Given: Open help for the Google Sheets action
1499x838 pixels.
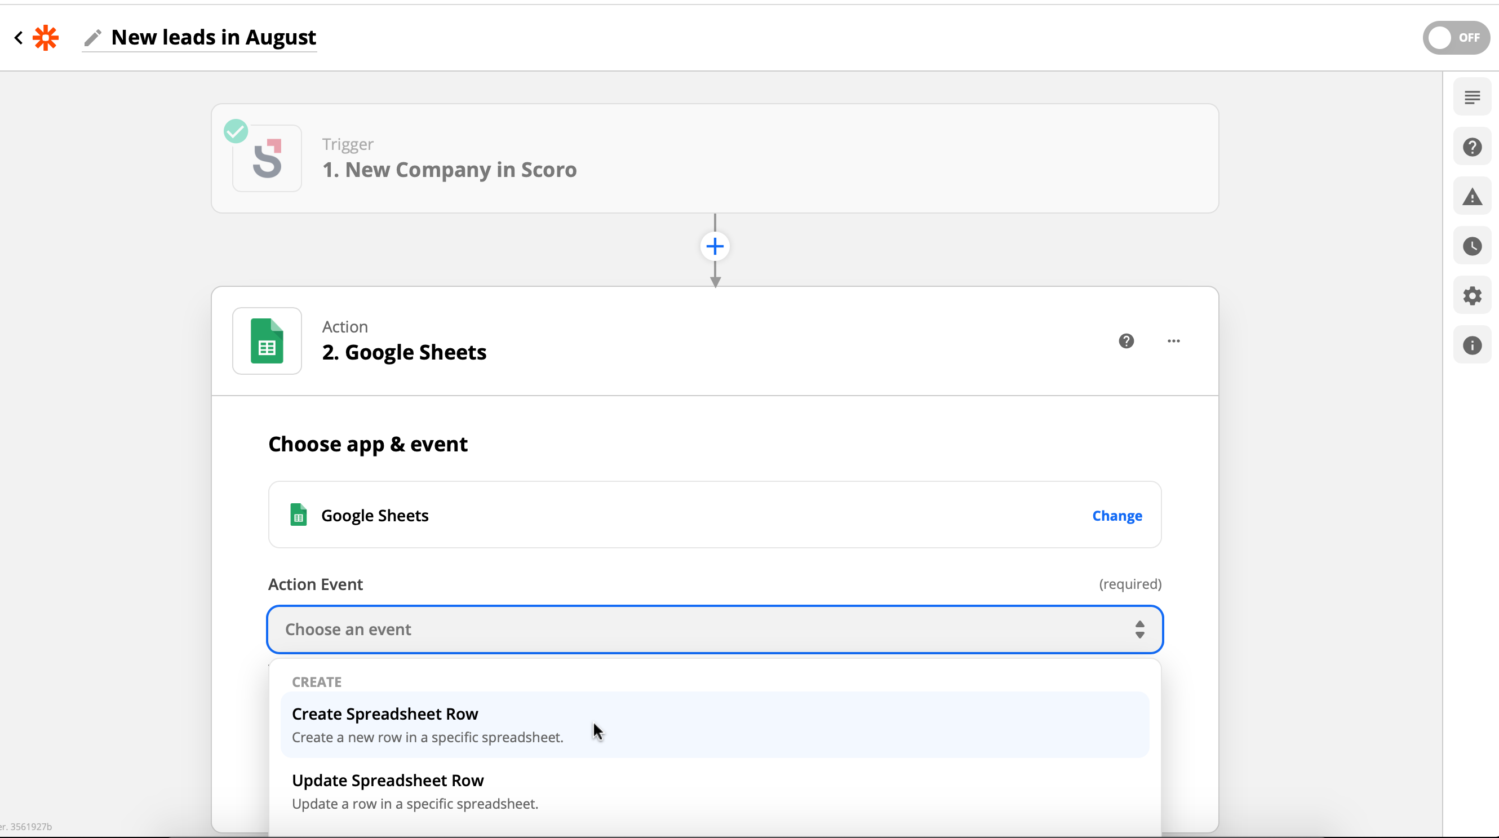Looking at the screenshot, I should (1127, 341).
